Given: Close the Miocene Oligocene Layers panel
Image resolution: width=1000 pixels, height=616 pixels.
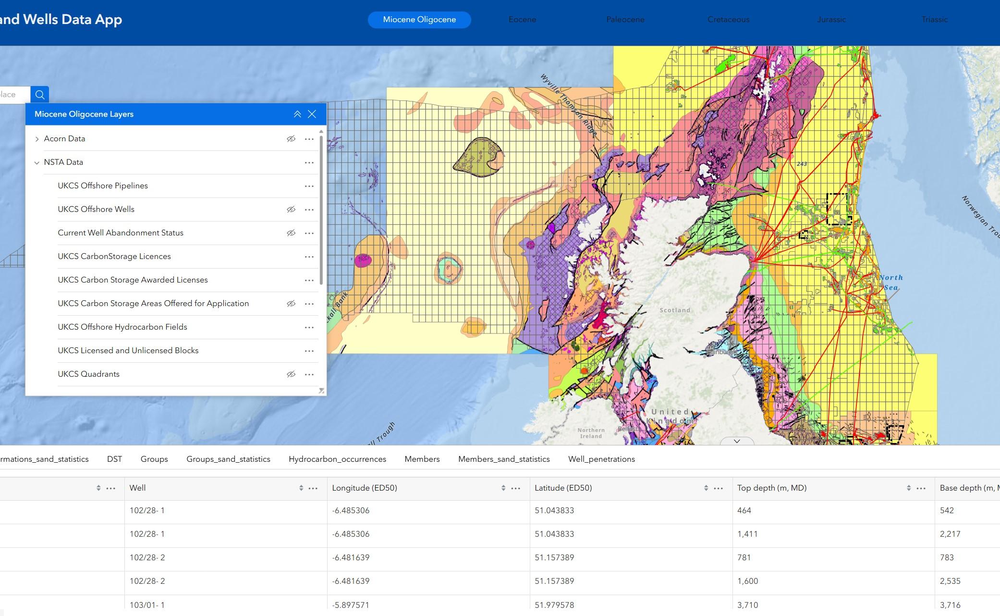Looking at the screenshot, I should coord(312,114).
